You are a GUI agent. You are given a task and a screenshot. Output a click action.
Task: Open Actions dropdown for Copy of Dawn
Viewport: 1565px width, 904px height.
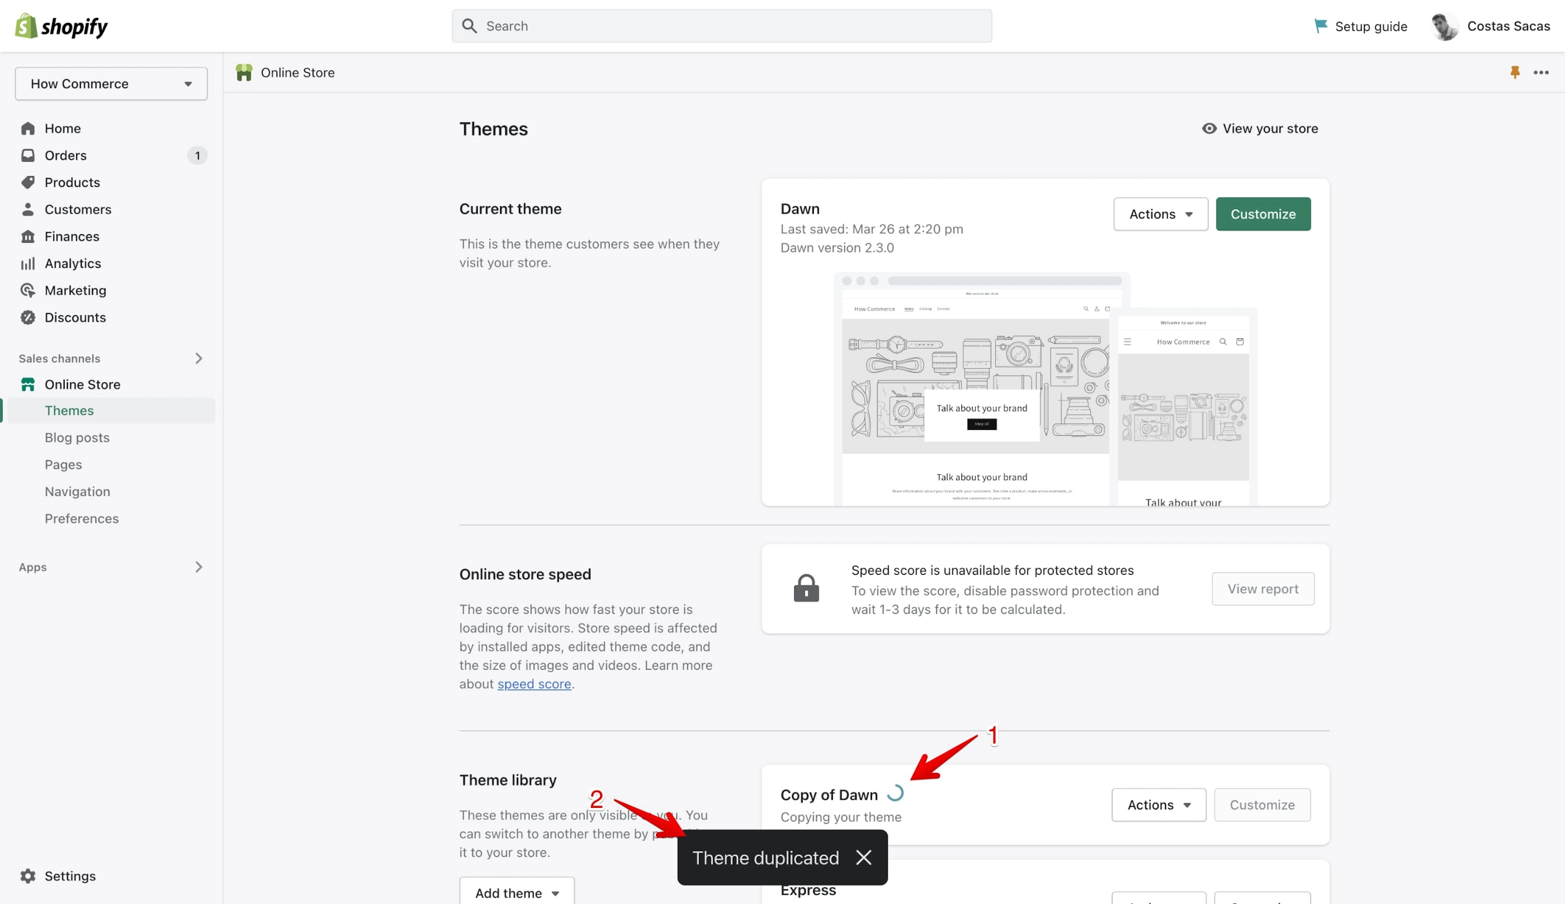(1158, 805)
